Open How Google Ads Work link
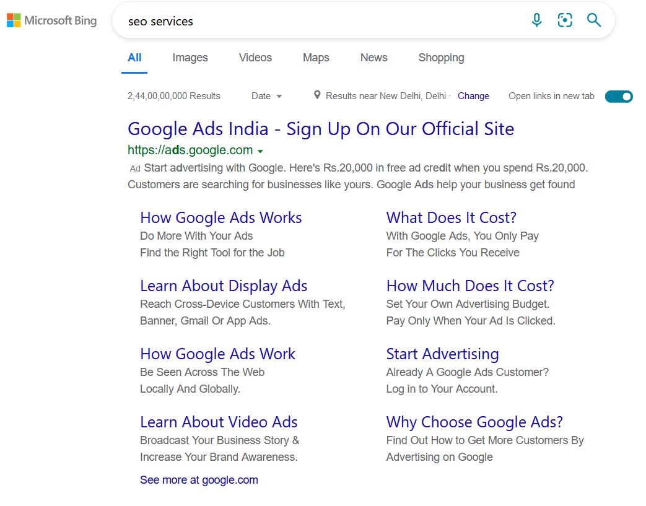Image resolution: width=646 pixels, height=506 pixels. (217, 354)
